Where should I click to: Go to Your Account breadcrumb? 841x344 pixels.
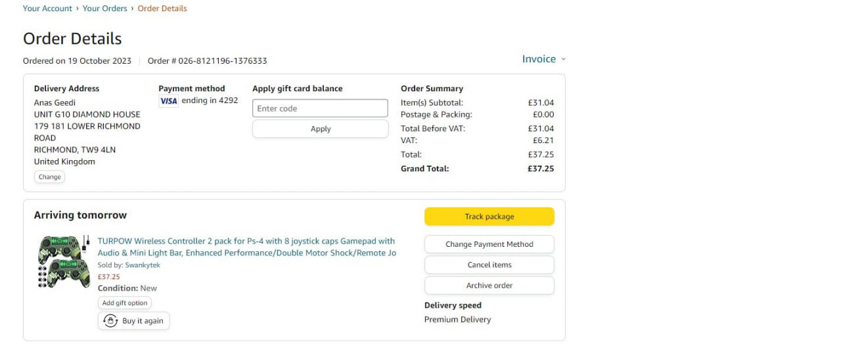click(x=47, y=9)
